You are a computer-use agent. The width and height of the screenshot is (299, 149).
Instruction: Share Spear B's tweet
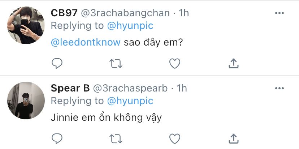pyautogui.click(x=234, y=138)
